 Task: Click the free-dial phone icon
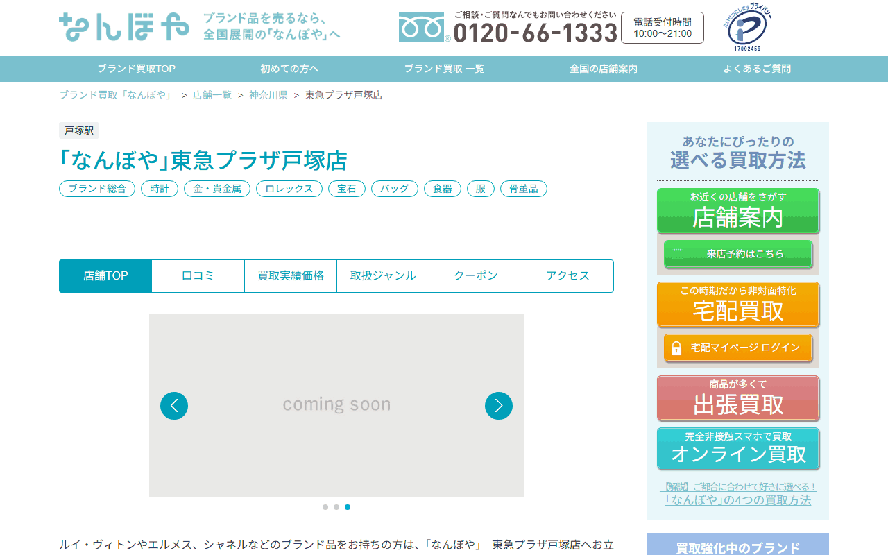coord(422,27)
